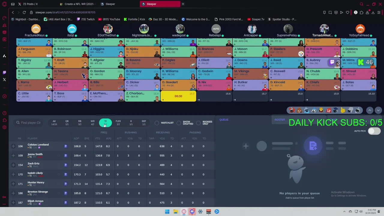Add Isaiah Likely to queue with plus icon
This screenshot has width=384, height=216.
[x=13, y=174]
